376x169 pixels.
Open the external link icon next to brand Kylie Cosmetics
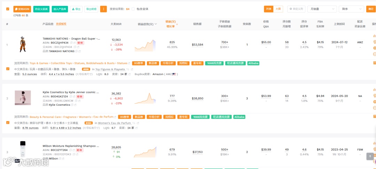pos(75,105)
